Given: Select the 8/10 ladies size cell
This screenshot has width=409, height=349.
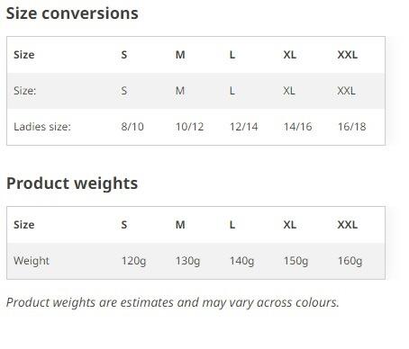Looking at the screenshot, I should (132, 127).
